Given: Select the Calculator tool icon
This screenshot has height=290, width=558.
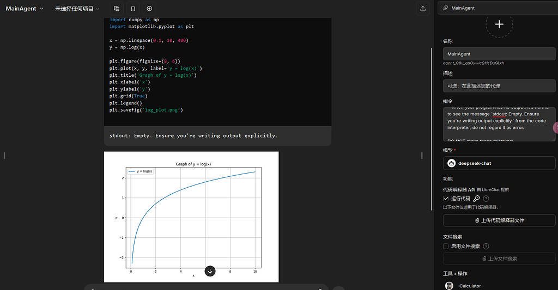Looking at the screenshot, I should [x=450, y=286].
